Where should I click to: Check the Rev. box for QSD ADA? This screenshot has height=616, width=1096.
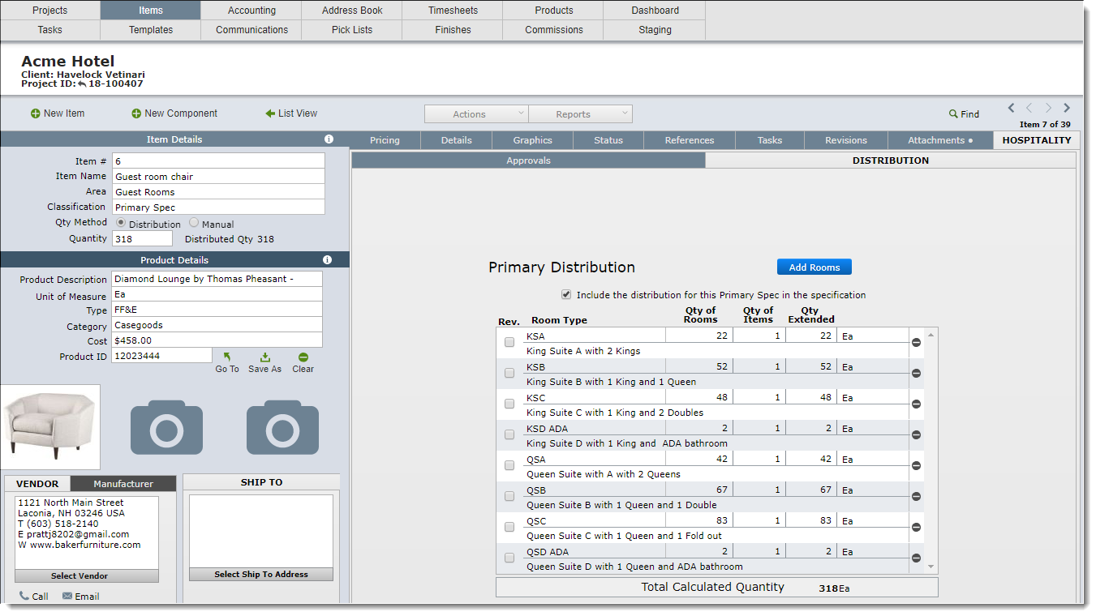pyautogui.click(x=509, y=558)
